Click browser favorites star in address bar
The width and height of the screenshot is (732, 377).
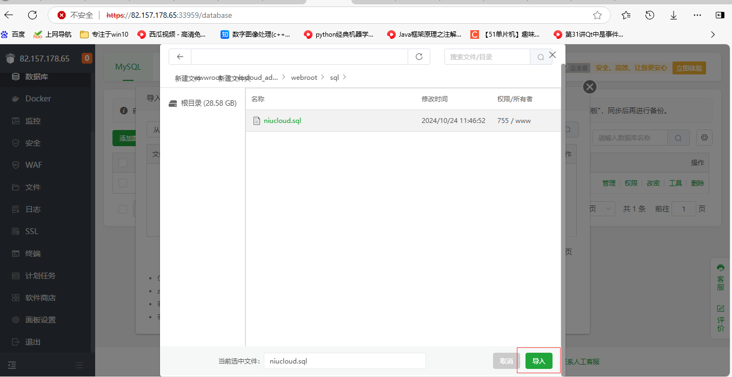click(597, 15)
